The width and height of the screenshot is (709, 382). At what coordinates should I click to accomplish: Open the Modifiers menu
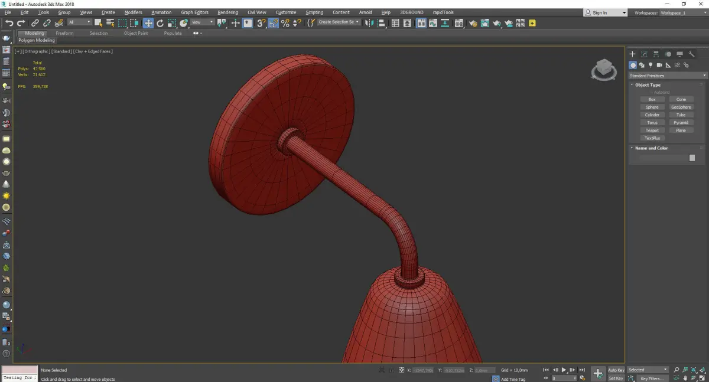click(134, 12)
